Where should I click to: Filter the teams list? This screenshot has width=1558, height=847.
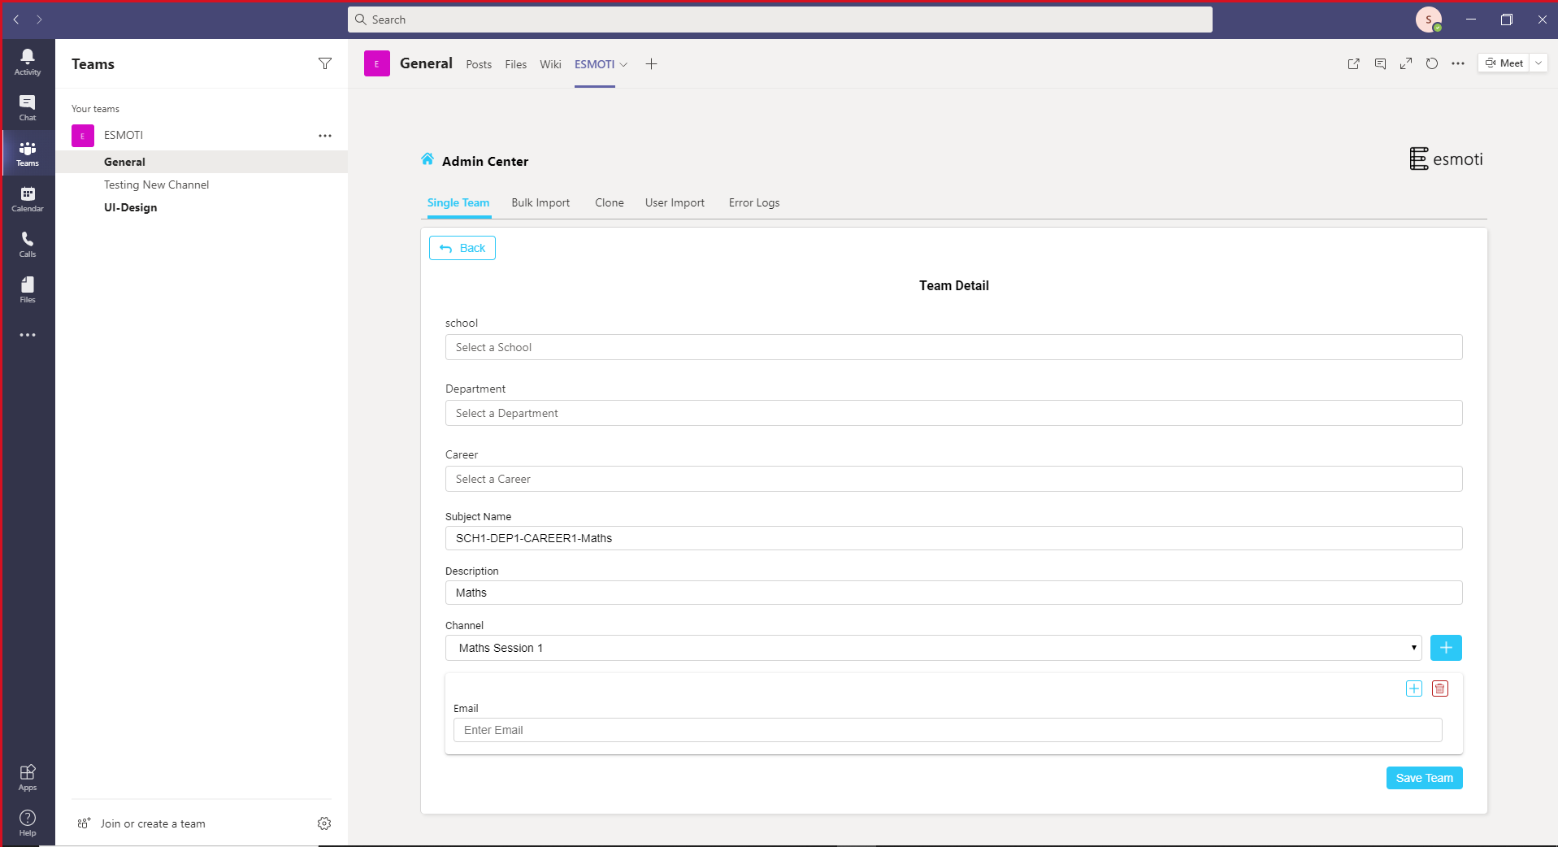(325, 63)
